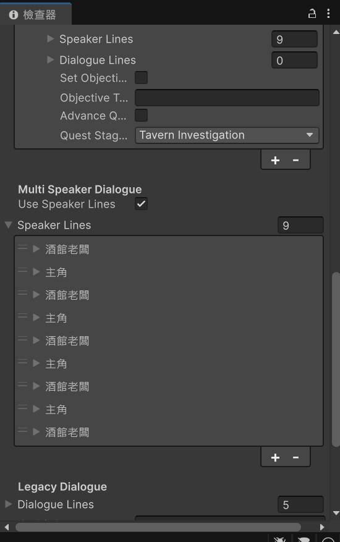
Task: Open the Quest Stage Tavern Investigation dropdown
Action: [227, 135]
